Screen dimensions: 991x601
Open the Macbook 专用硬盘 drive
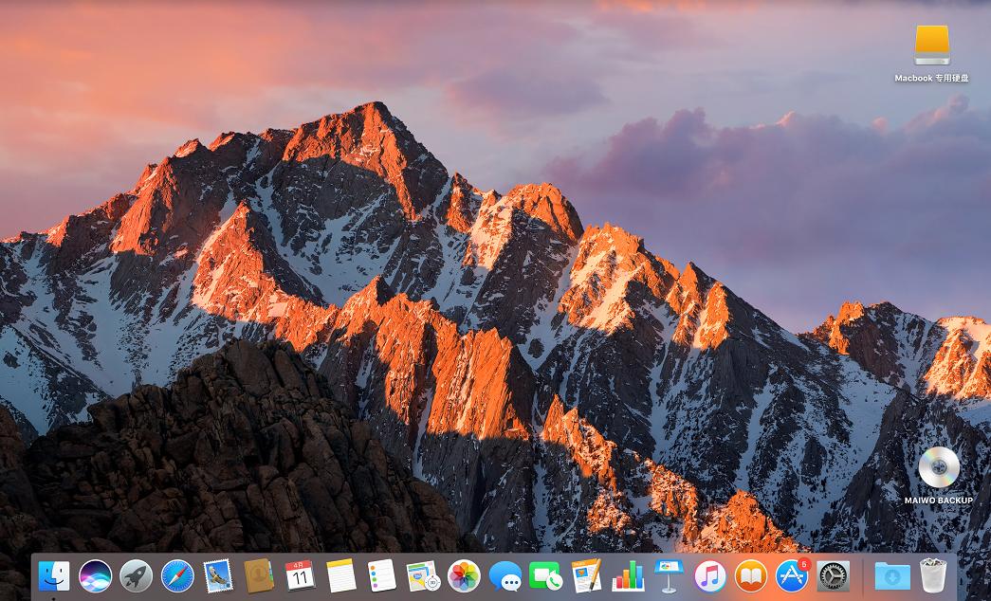[x=931, y=45]
